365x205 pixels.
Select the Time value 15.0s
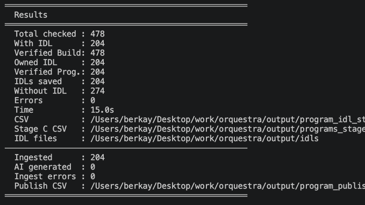click(102, 110)
